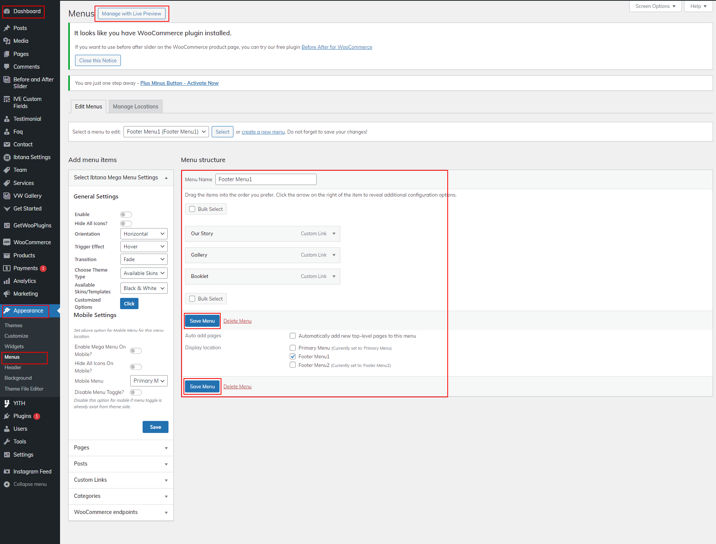Click the Comments bubble icon

(7, 67)
